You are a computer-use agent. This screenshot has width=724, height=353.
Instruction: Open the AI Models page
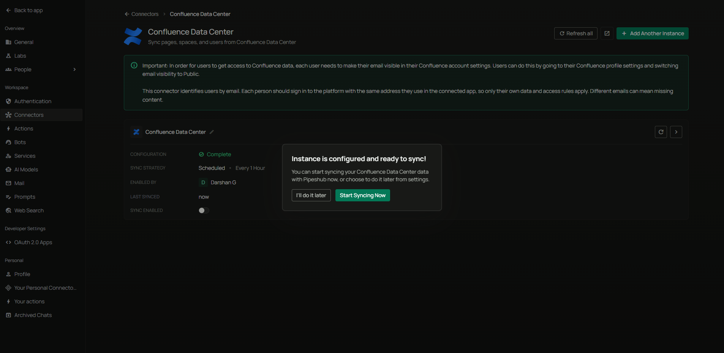pos(41,169)
